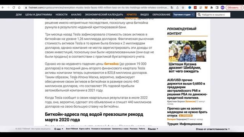Open Блог FXStreet footer link
The width and height of the screenshot is (244, 137).
(72, 129)
